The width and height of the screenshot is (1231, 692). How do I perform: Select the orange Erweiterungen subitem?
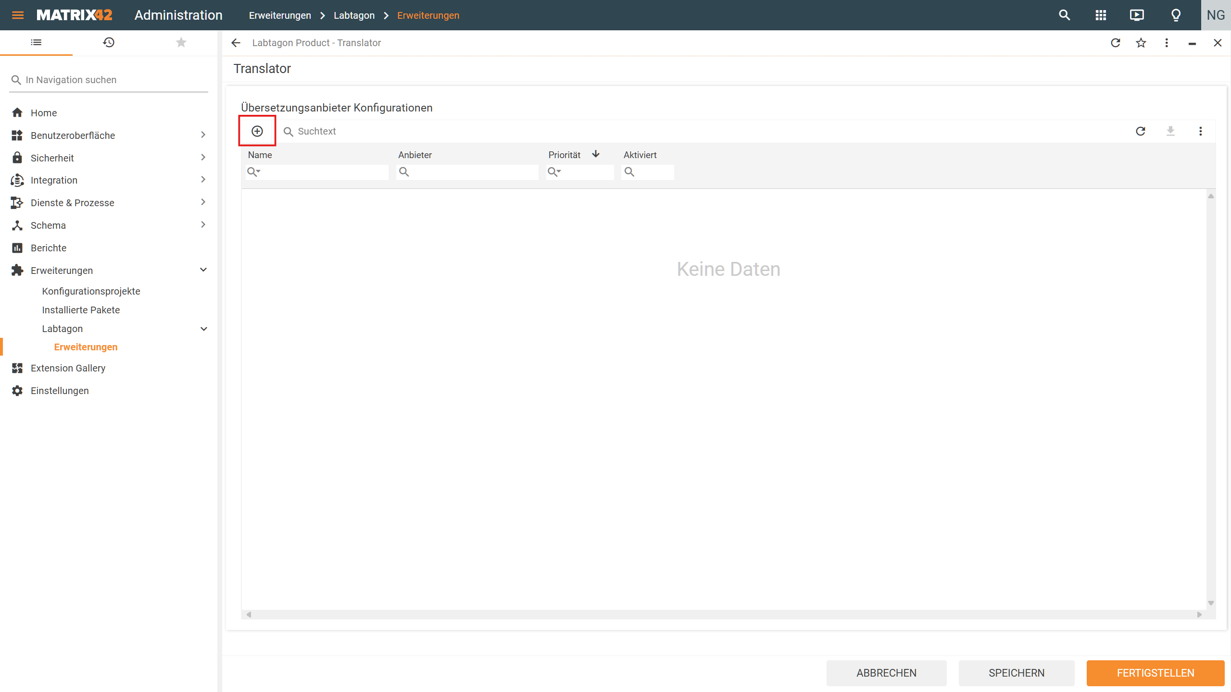click(86, 347)
